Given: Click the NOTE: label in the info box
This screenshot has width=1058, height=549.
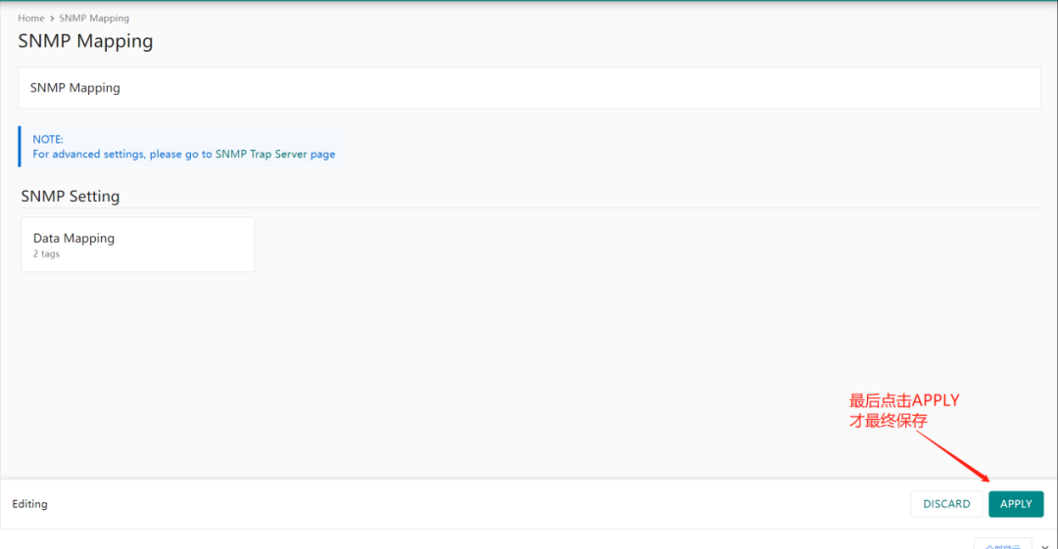Looking at the screenshot, I should 48,140.
